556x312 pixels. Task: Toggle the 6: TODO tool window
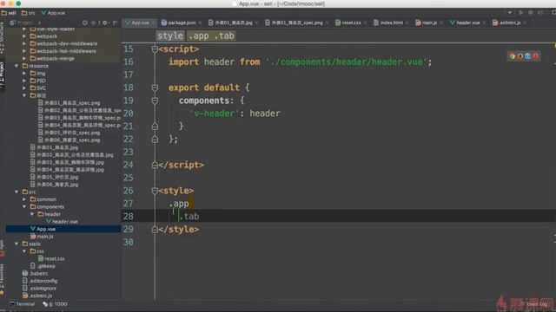[x=56, y=304]
